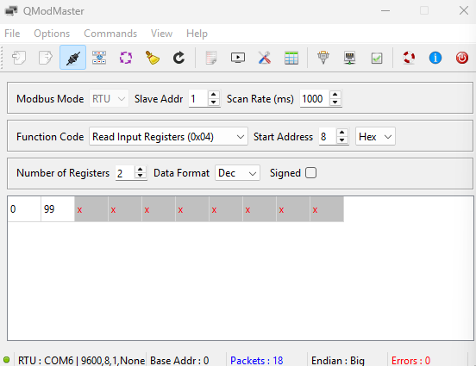Decrease the Slave Addr value
The height and width of the screenshot is (366, 476).
point(213,102)
